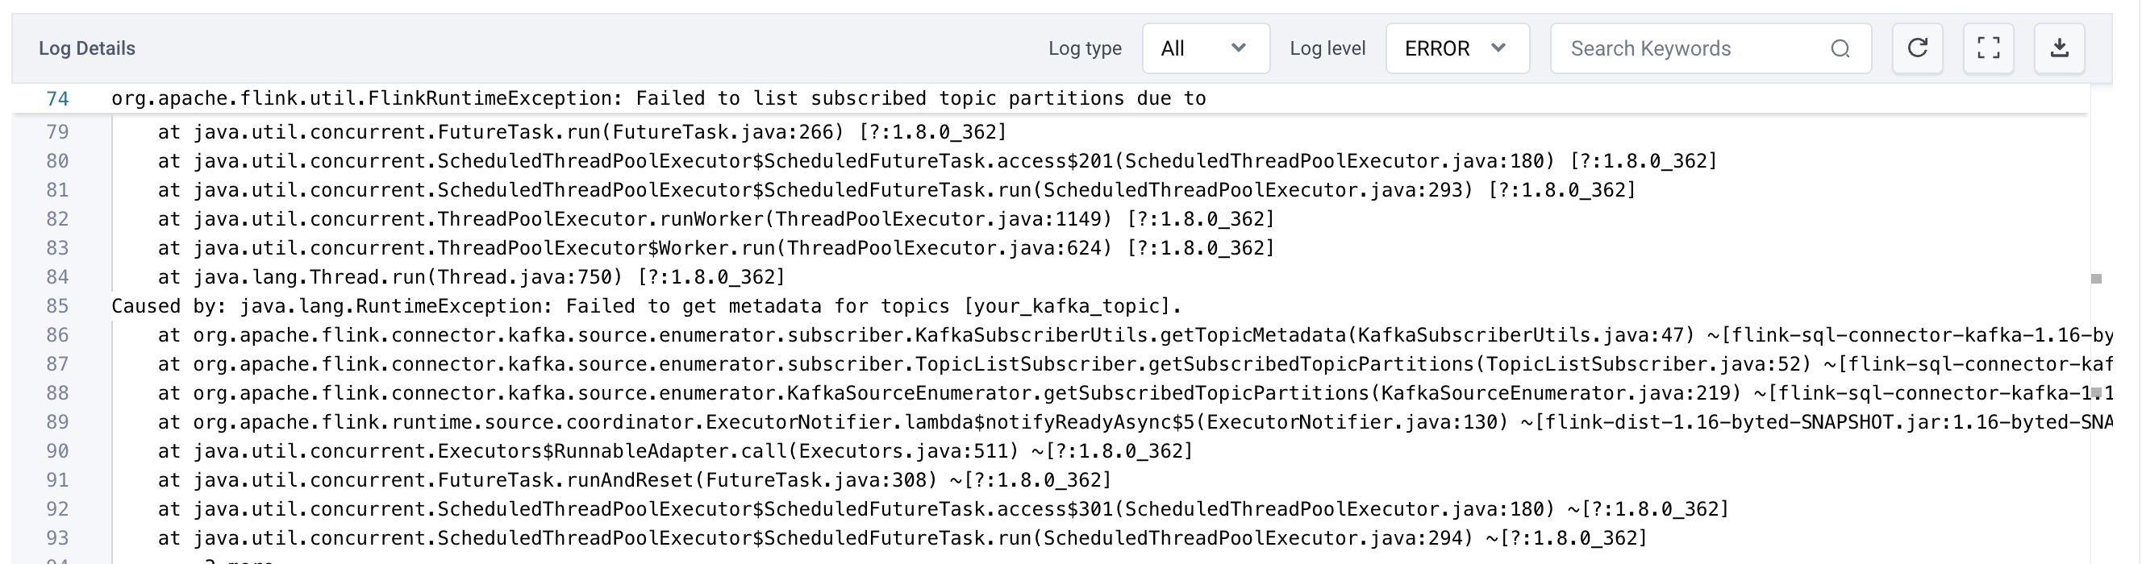Click the Log Details header title
The image size is (2142, 564).
click(x=86, y=49)
